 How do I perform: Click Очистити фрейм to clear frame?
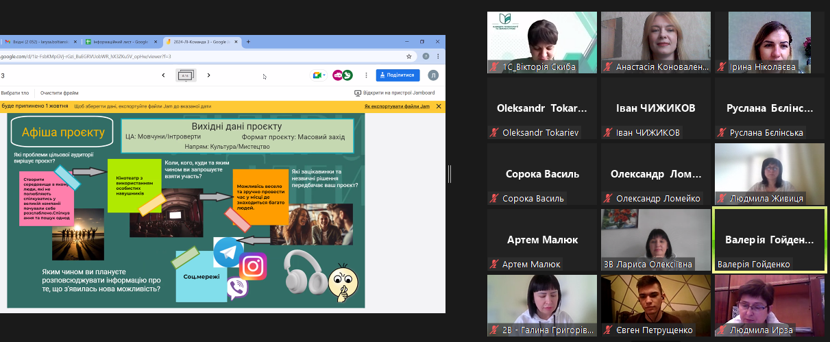click(59, 93)
